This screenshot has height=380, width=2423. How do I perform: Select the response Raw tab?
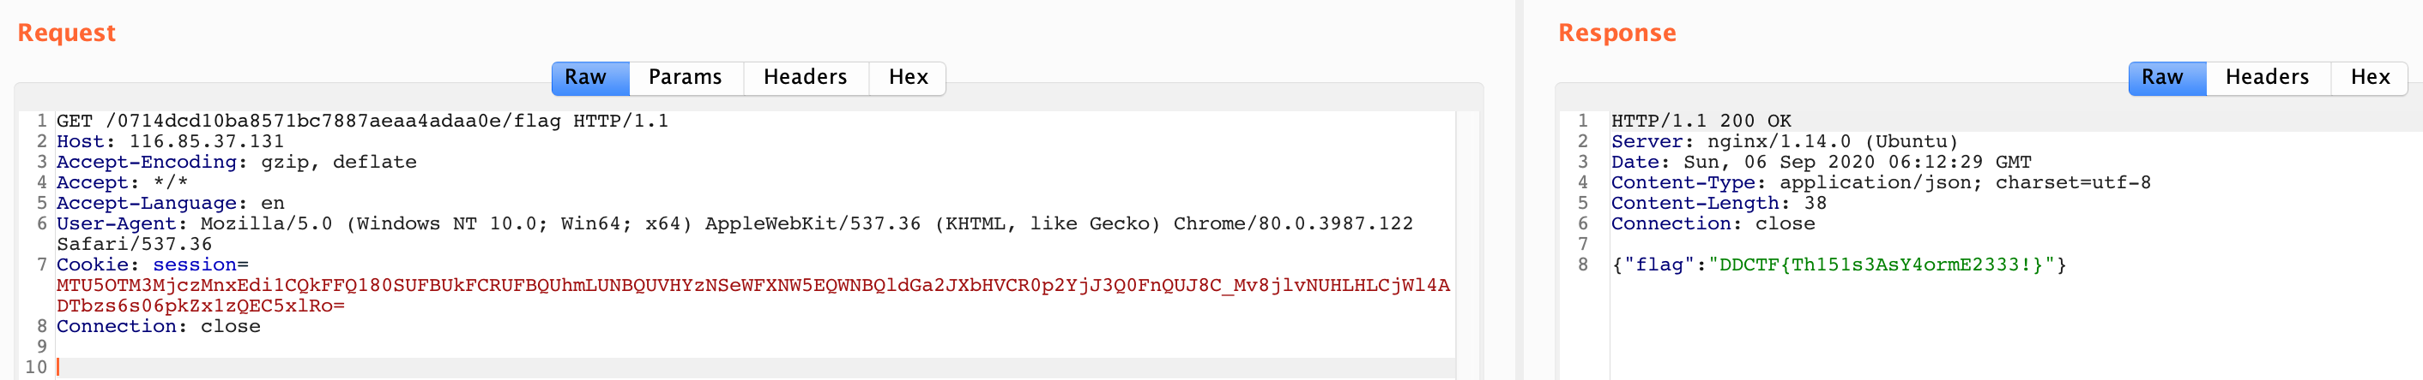coord(2166,78)
